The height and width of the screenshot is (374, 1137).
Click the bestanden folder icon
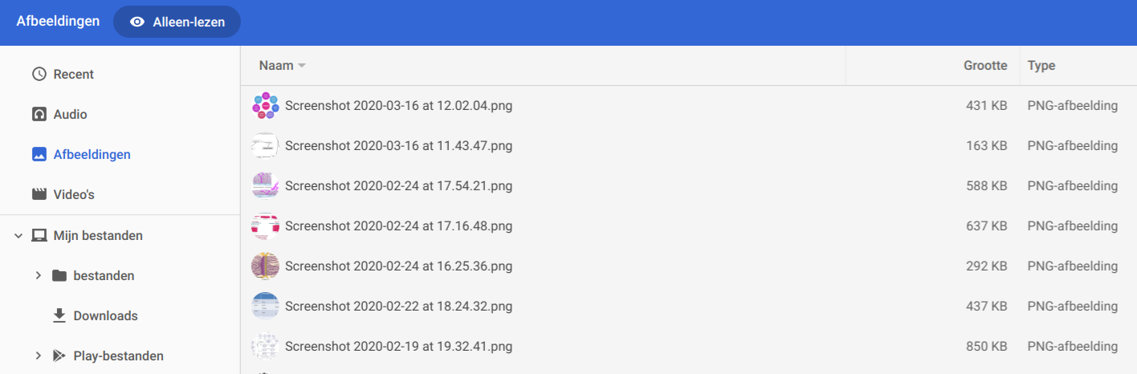click(59, 276)
